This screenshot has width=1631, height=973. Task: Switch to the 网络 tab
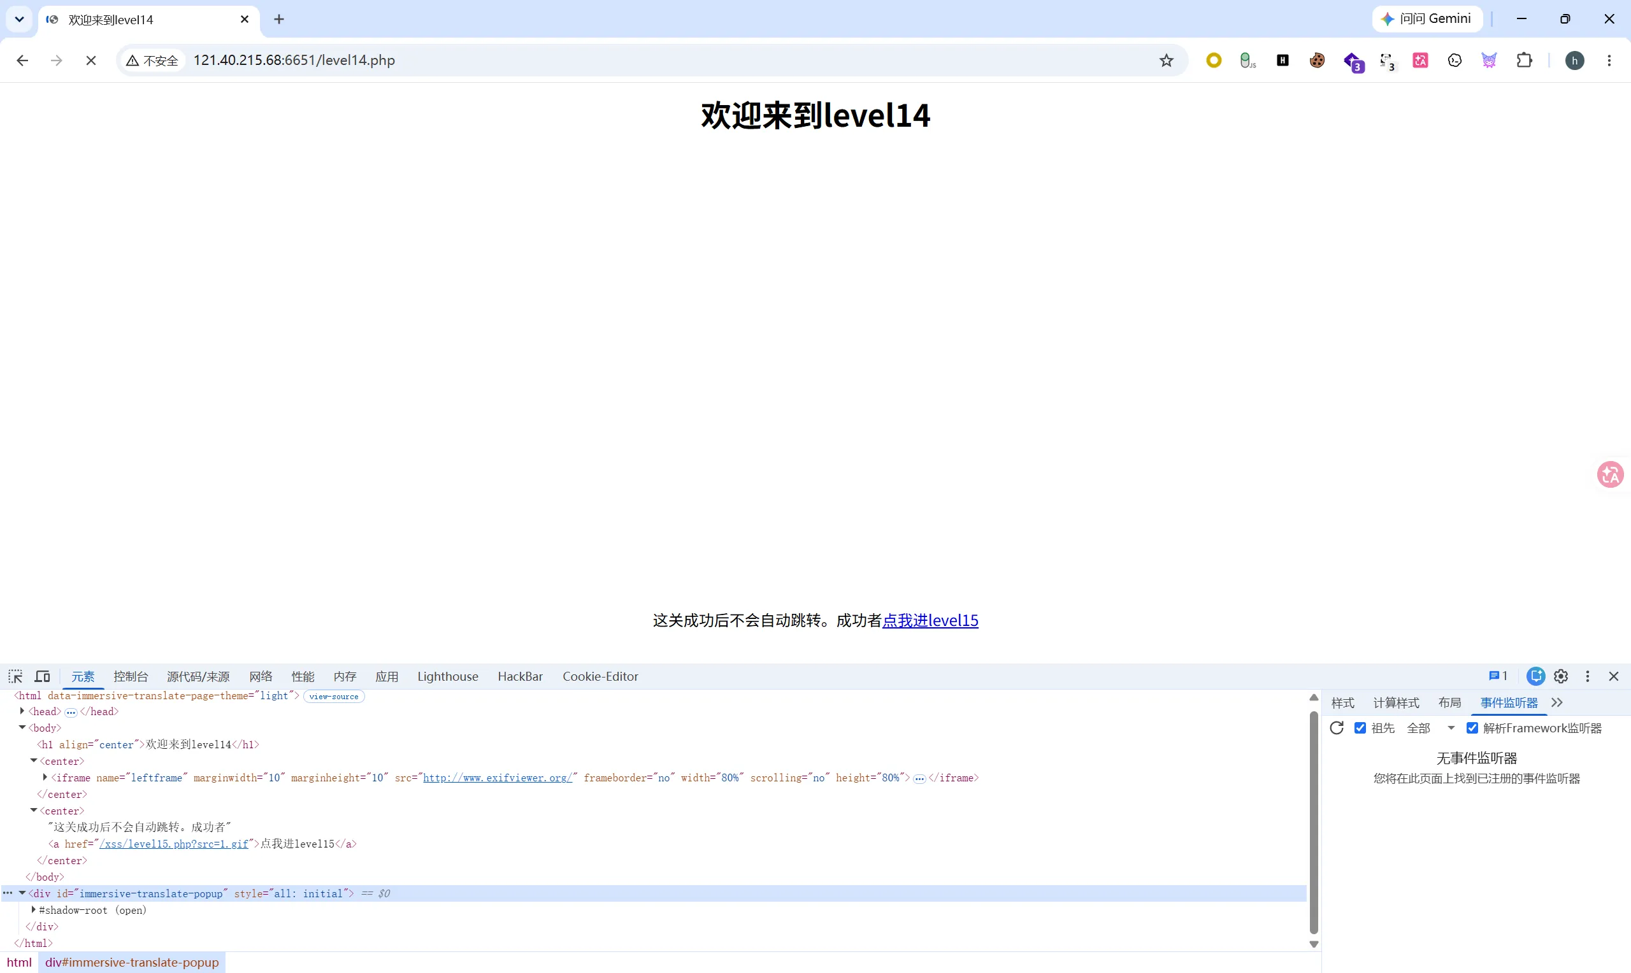(261, 676)
